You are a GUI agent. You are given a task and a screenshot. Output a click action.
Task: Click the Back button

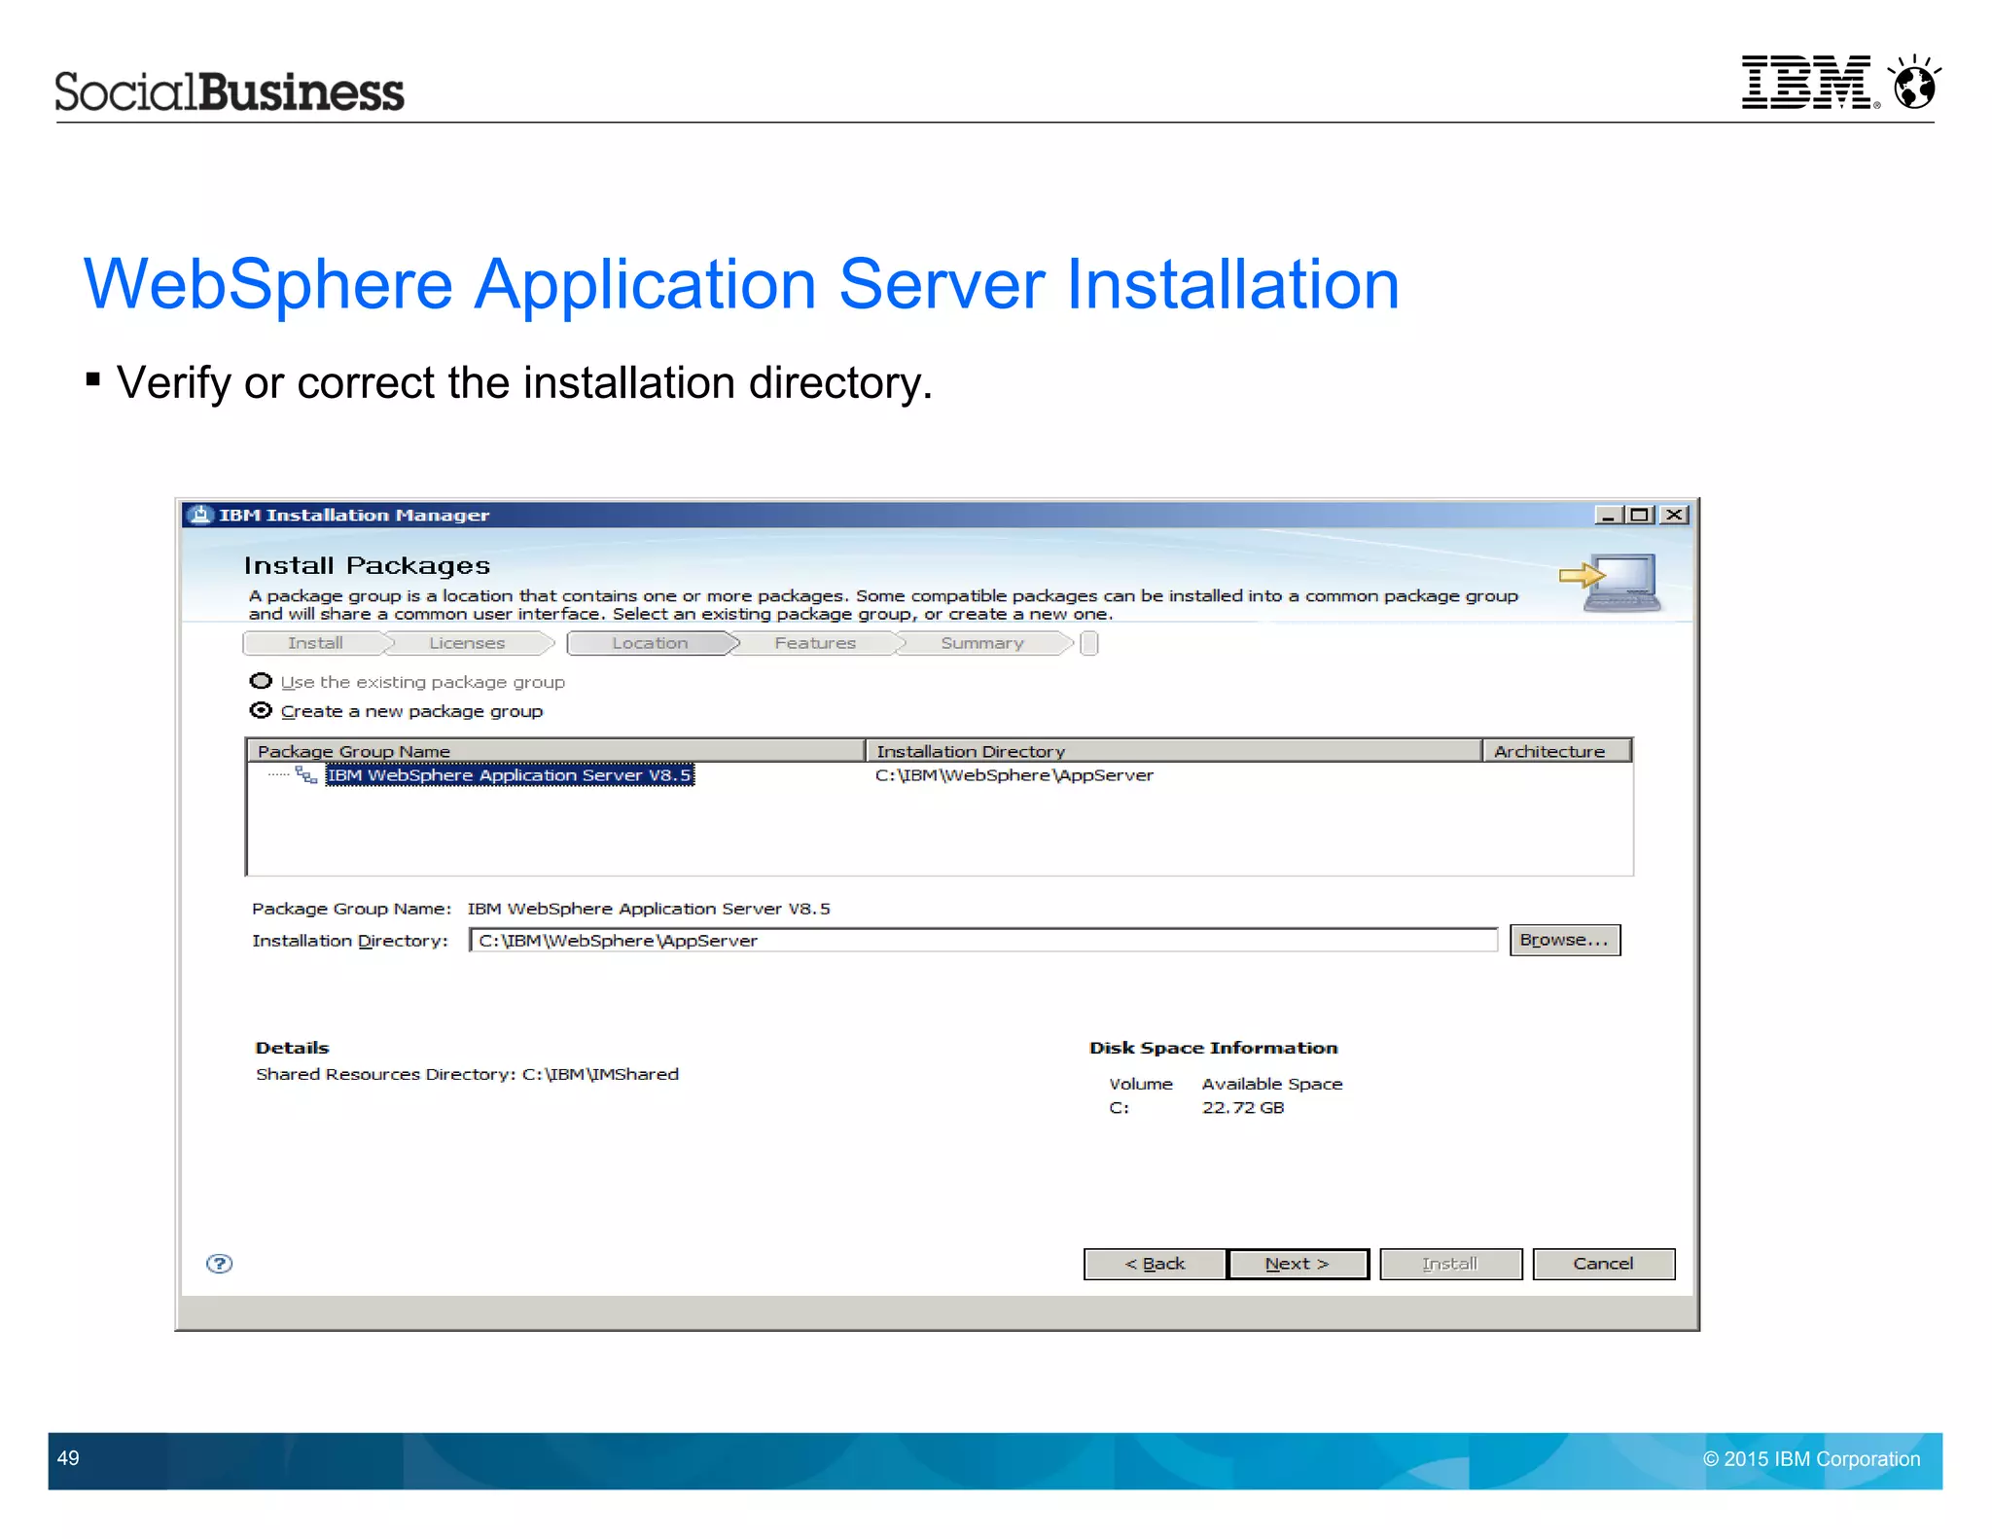coord(1155,1264)
